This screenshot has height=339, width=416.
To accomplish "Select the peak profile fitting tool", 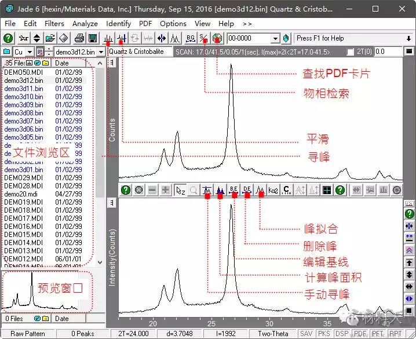I will tap(261, 190).
